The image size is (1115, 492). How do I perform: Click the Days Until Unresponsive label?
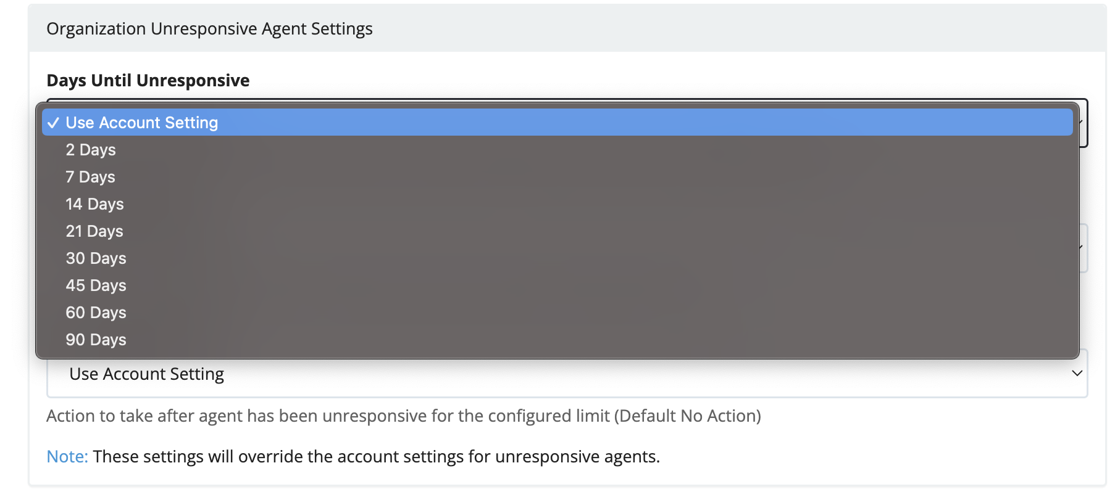point(148,80)
